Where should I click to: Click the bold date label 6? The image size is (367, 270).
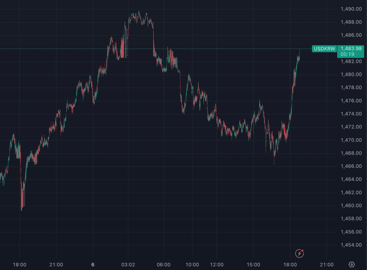[93, 265]
